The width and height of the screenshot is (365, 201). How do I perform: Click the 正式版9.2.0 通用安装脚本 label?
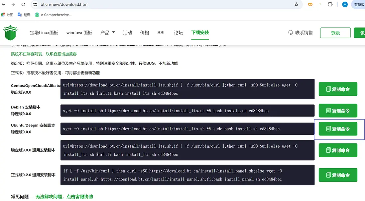point(33,175)
